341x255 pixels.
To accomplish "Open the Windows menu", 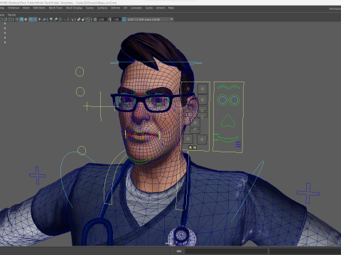I will pos(13,8).
